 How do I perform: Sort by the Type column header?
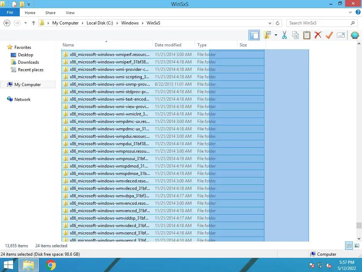(x=216, y=45)
